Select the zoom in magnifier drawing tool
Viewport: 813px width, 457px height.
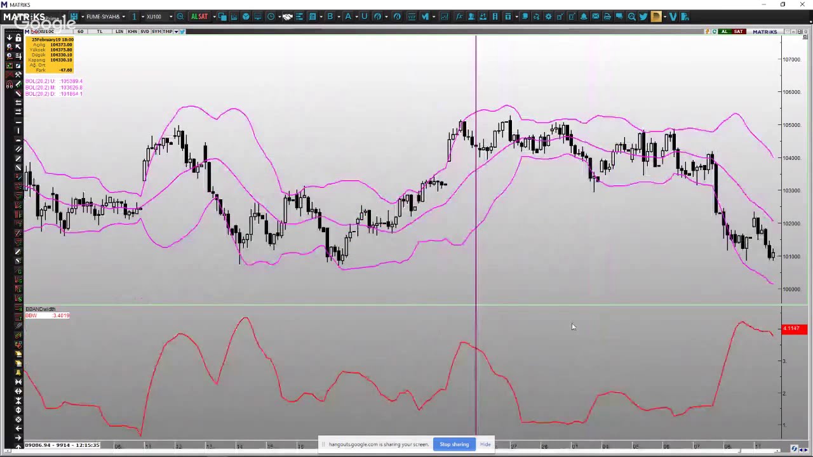click(9, 47)
